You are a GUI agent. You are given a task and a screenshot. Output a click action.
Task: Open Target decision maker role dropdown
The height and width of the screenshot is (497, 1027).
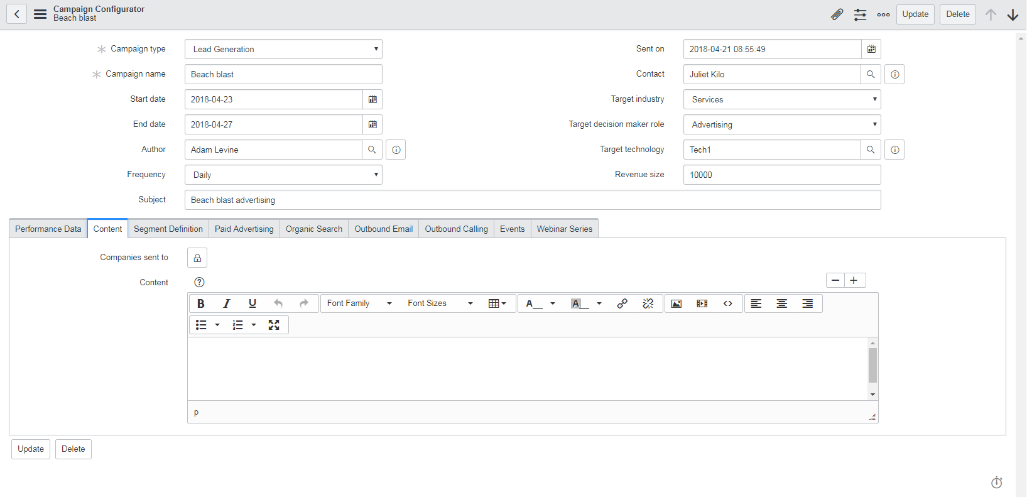tap(782, 124)
